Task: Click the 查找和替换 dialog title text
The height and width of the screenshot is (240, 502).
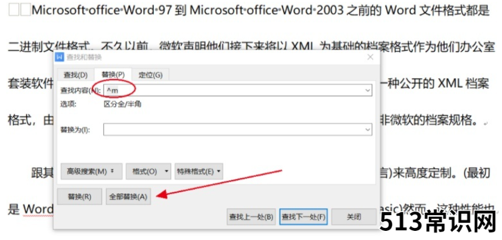Action: 84,58
